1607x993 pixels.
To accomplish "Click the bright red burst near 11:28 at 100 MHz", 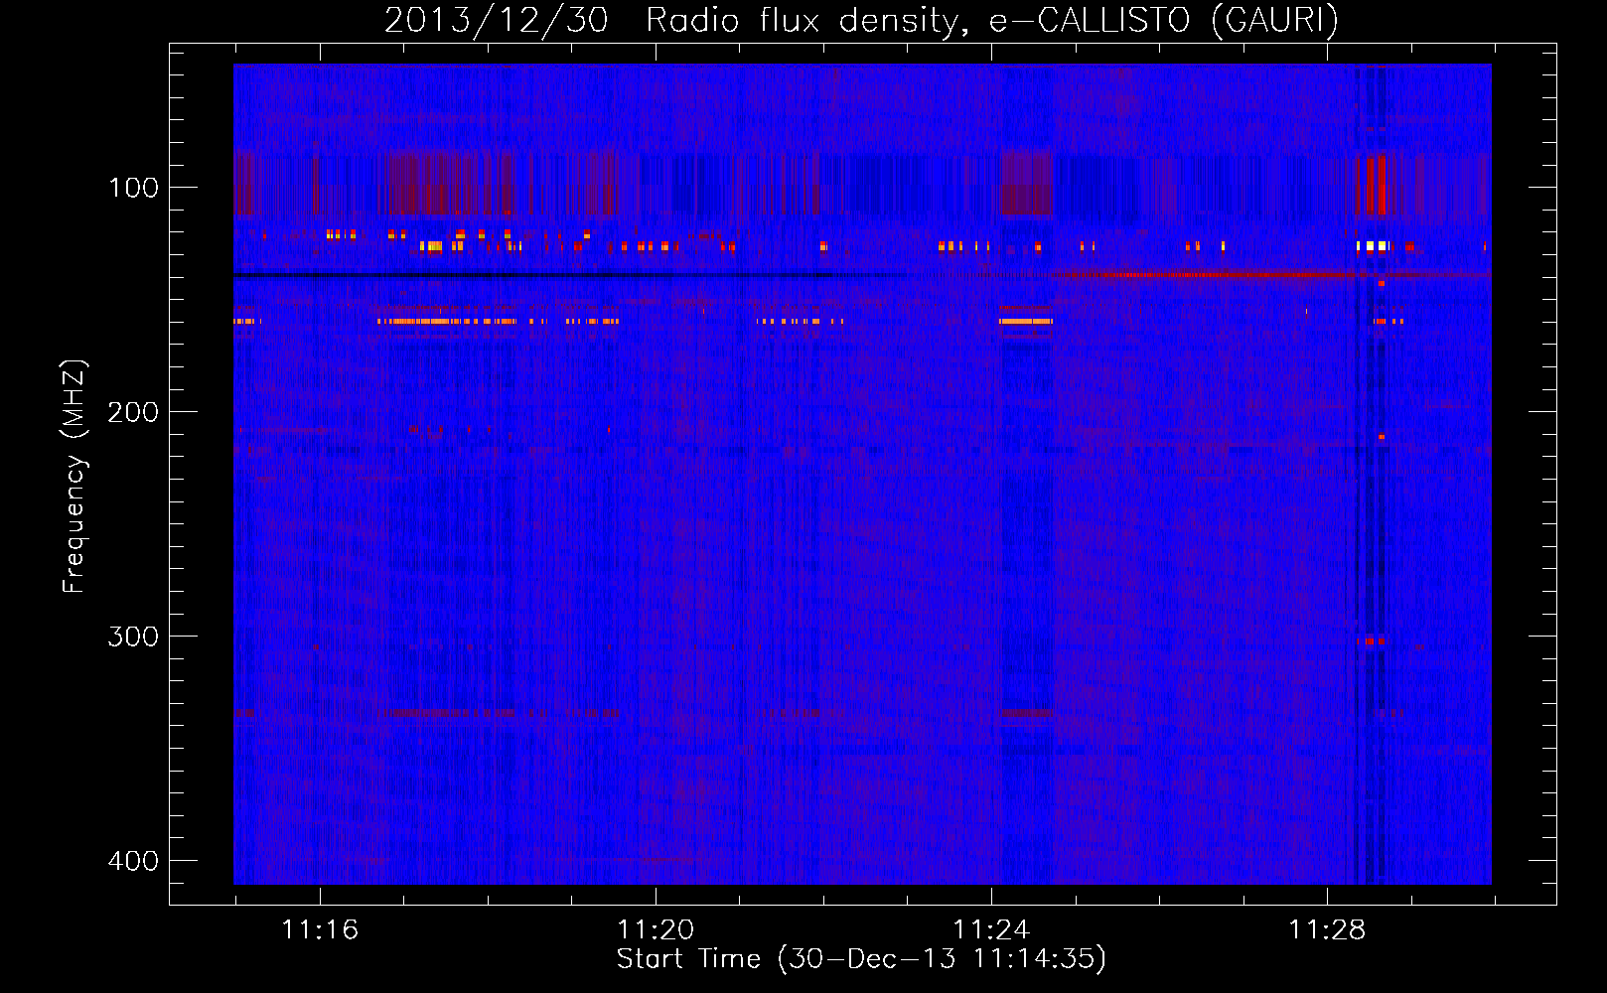I will tap(1376, 185).
